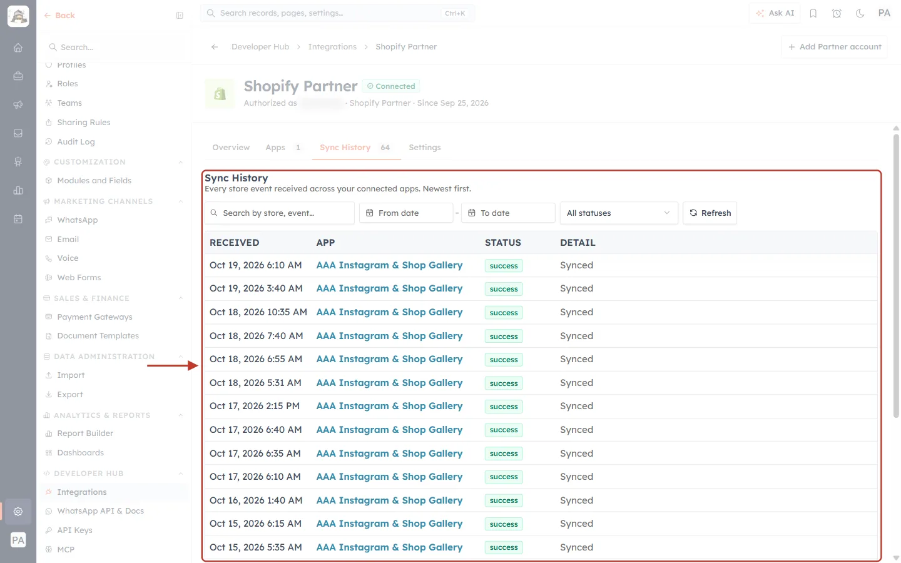The width and height of the screenshot is (901, 563).
Task: Collapse the Sales & Finance section
Action: pos(181,298)
